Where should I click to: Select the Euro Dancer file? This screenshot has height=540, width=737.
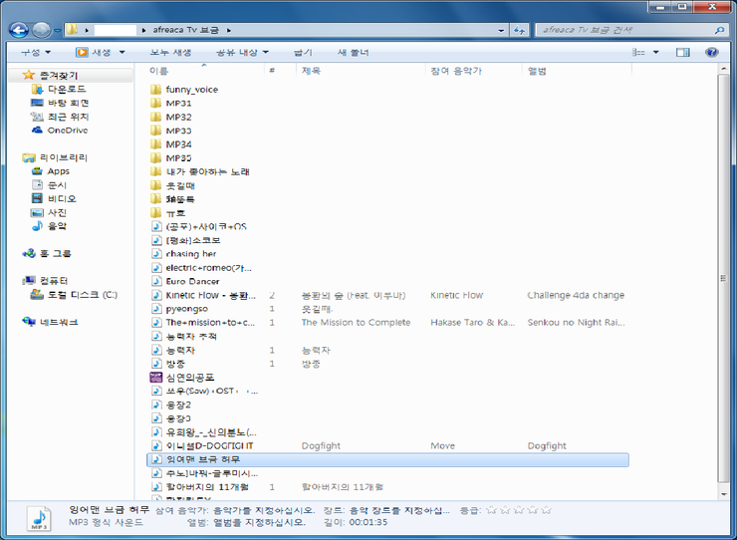(185, 281)
